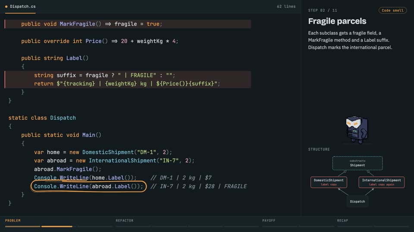Image resolution: width=414 pixels, height=232 pixels.
Task: Click the circled 'Console.WriteLine(abroad.Label());' statement
Action: click(x=88, y=186)
